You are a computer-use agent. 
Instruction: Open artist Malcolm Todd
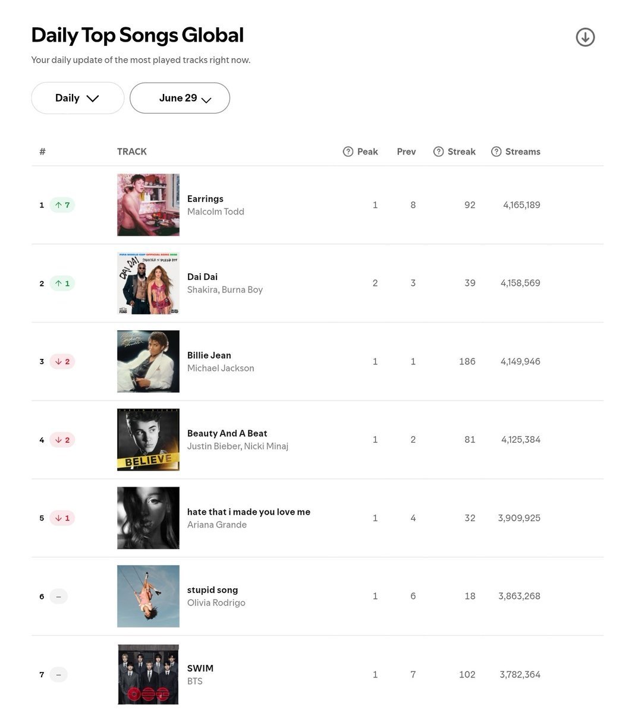pos(216,212)
